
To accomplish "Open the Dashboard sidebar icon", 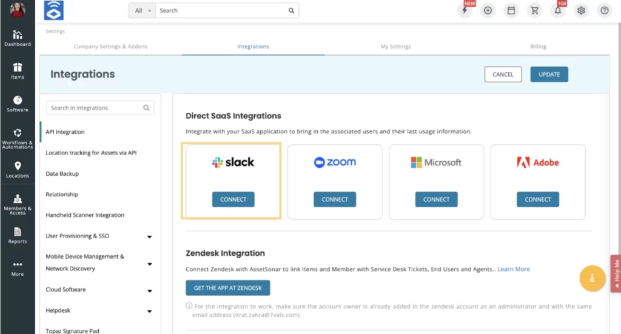I will tap(18, 38).
